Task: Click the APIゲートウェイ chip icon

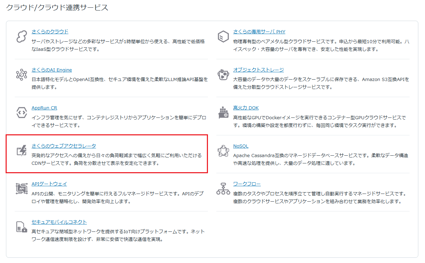Action: (22, 189)
